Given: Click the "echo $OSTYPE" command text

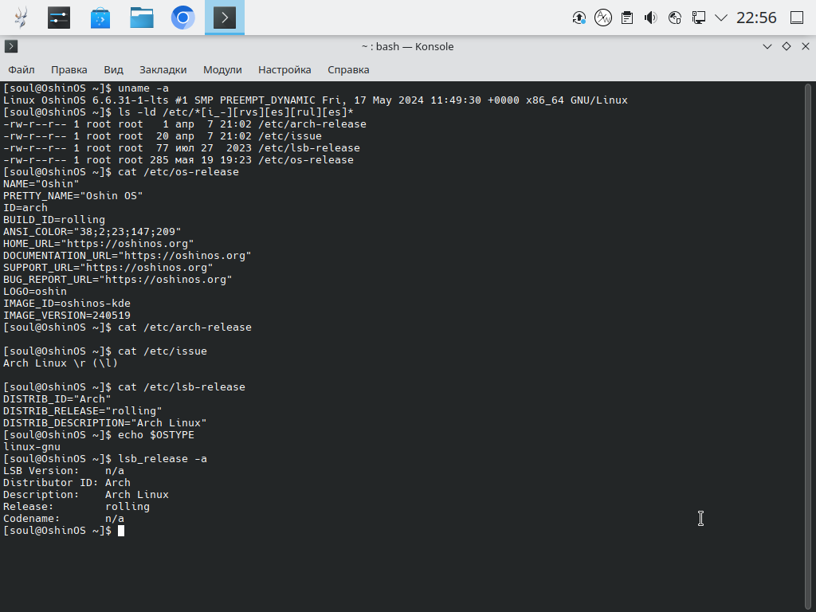Looking at the screenshot, I should [x=156, y=436].
